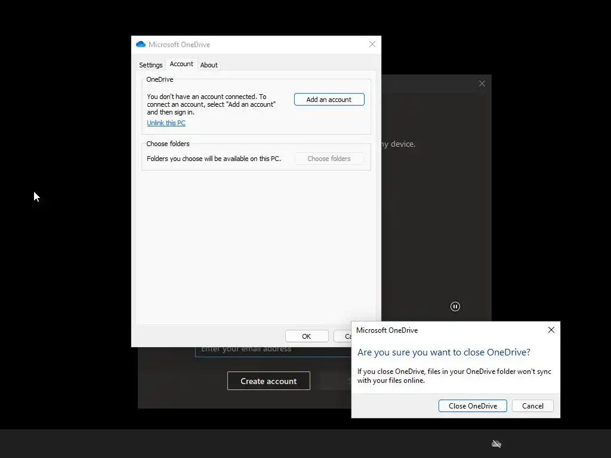Click the partially hidden Cancel button in settings
The width and height of the screenshot is (611, 458).
[342, 336]
